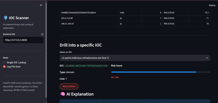Click MALICIOUS cell in 198.51.100.42 row
The image size is (218, 103).
coord(176,24)
